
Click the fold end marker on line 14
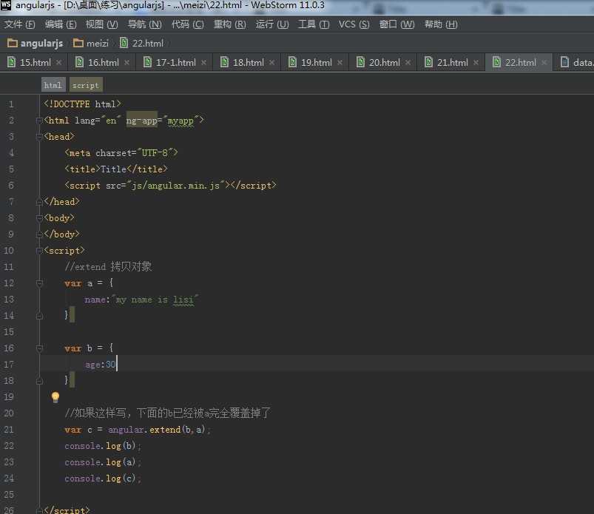[39, 316]
